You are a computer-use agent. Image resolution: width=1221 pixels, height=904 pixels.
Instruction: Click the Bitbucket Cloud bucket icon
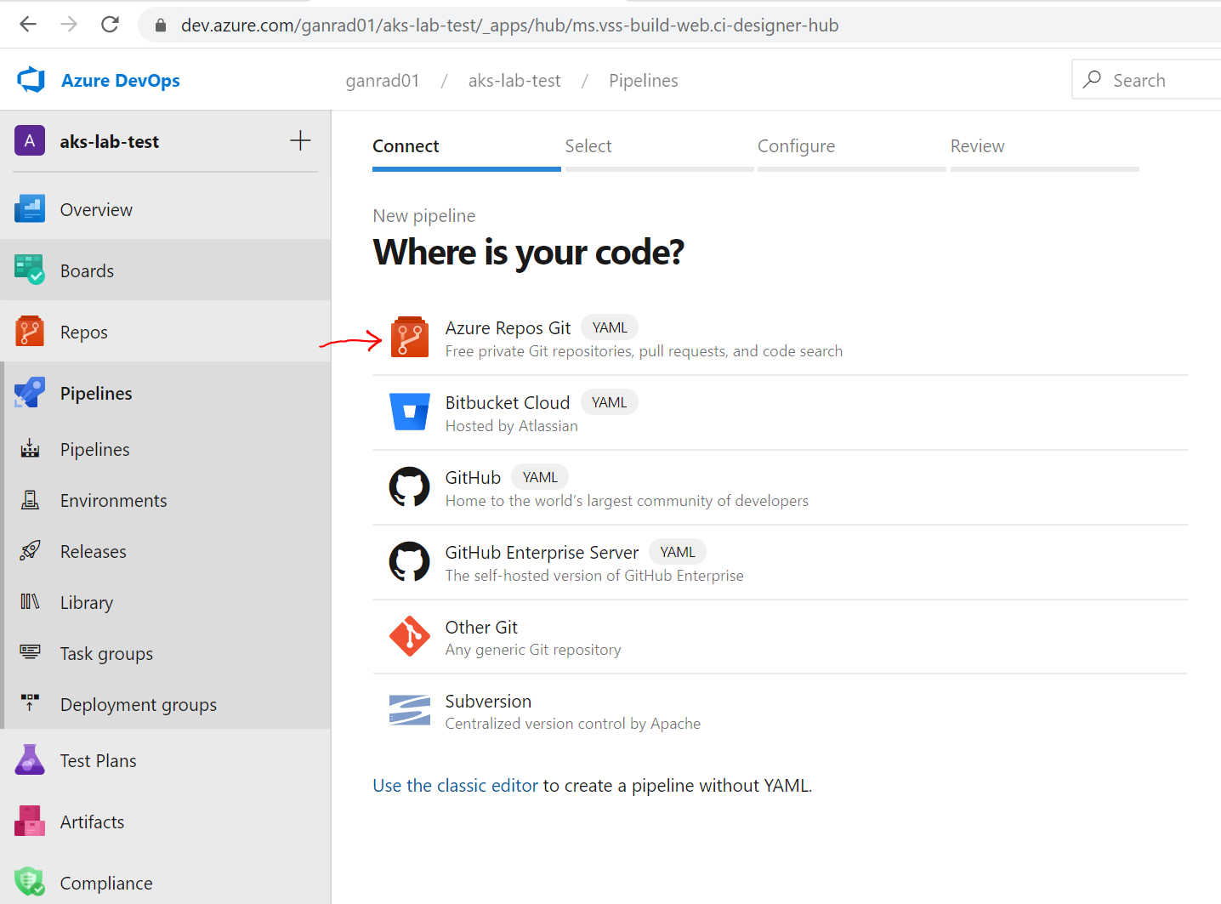pos(410,412)
